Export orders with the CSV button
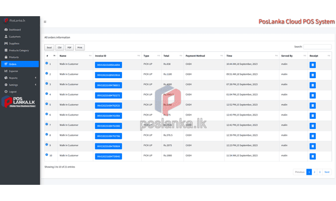This screenshot has height=201, width=336. tap(59, 47)
